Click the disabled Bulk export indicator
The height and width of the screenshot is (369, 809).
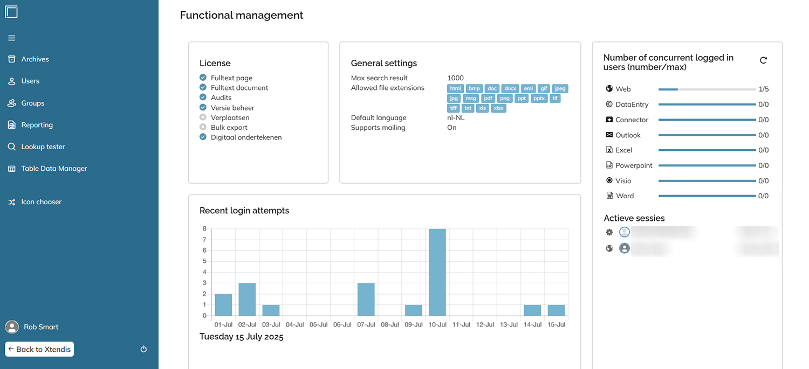point(203,127)
